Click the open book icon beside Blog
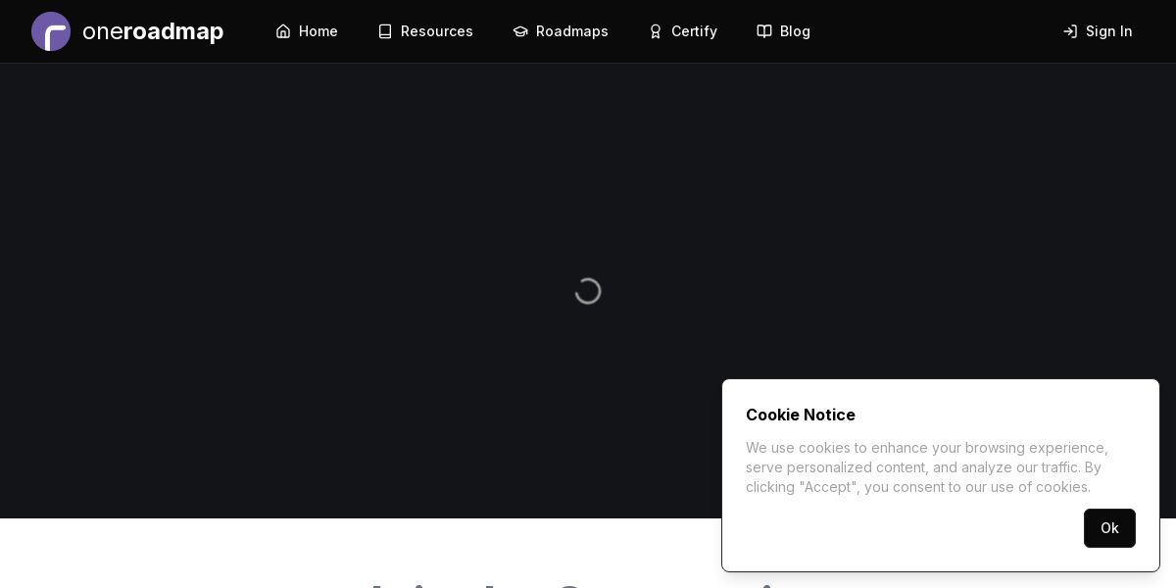Viewport: 1176px width, 588px height. coord(764,31)
